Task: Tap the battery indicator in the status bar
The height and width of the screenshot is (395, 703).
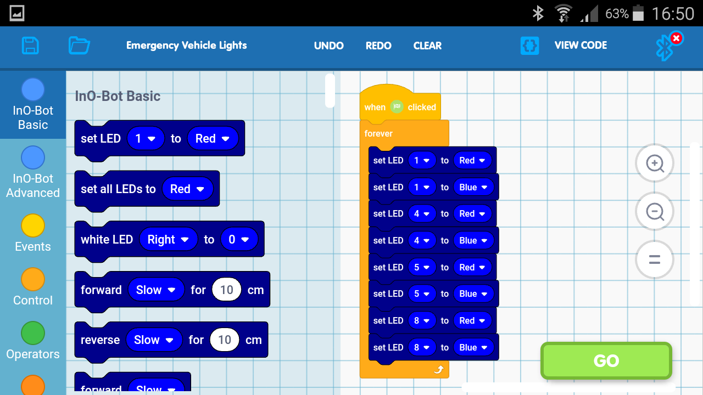Action: [x=638, y=13]
